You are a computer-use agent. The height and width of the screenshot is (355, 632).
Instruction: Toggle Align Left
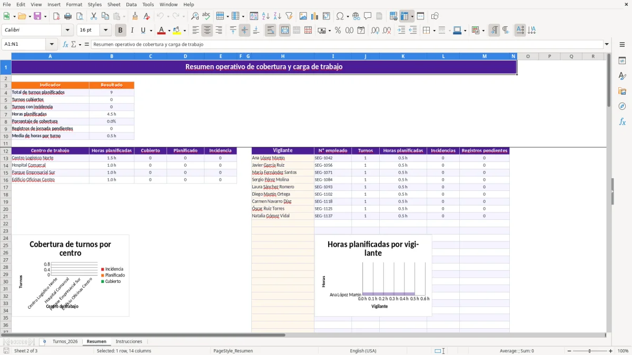pos(195,31)
